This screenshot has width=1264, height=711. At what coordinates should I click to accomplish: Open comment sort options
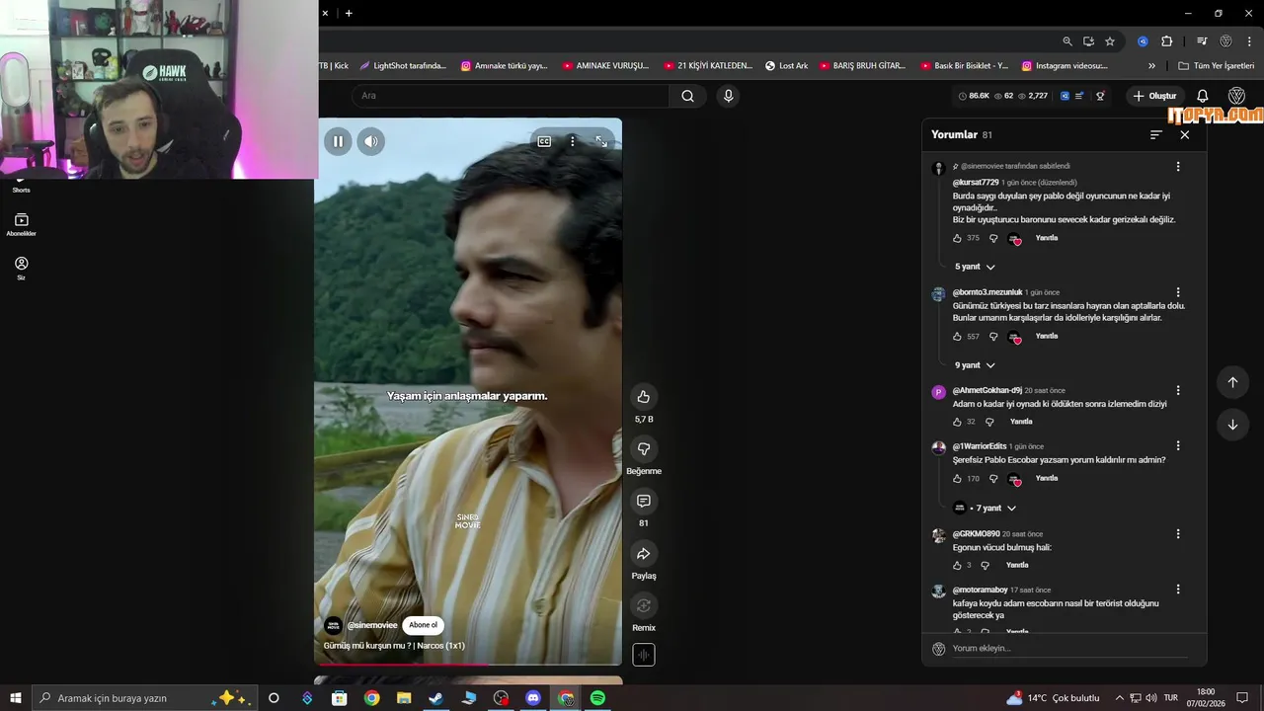coord(1156,135)
